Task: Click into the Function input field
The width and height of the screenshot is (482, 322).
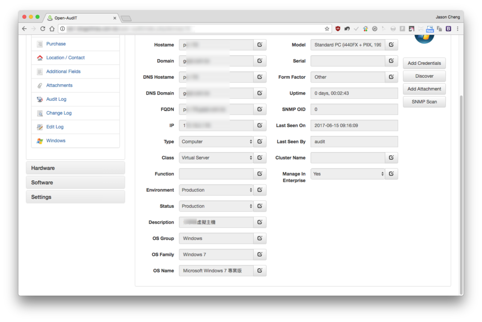Action: tap(216, 174)
